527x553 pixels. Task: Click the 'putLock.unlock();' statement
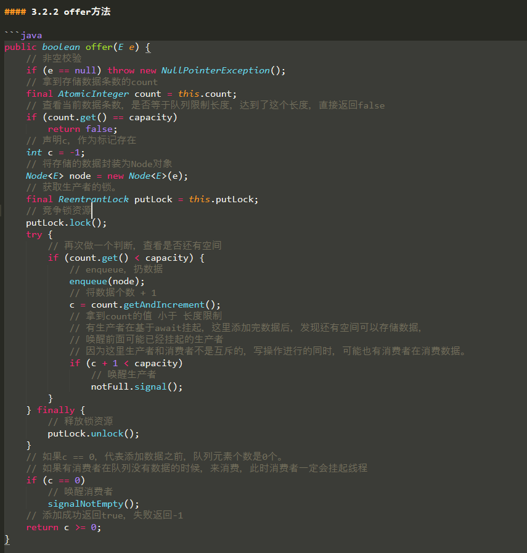(x=94, y=433)
